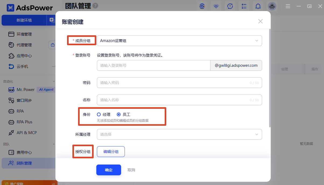Click the 密码 input field
The width and height of the screenshot is (324, 185).
tap(179, 83)
